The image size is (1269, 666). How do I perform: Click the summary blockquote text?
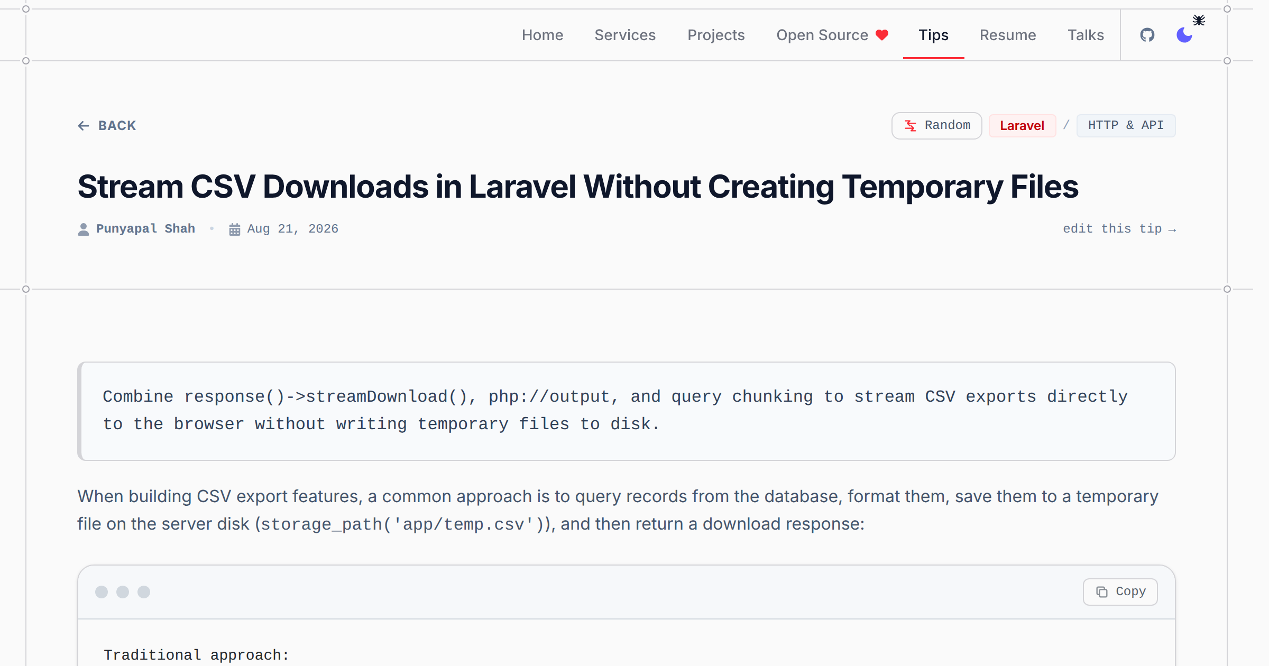tap(615, 411)
